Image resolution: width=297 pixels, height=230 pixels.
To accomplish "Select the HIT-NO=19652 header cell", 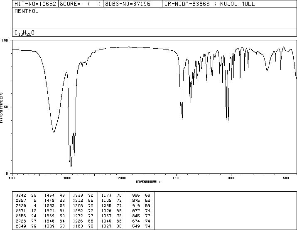I will (35, 4).
